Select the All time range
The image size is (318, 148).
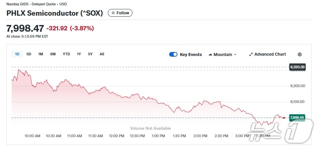point(102,54)
